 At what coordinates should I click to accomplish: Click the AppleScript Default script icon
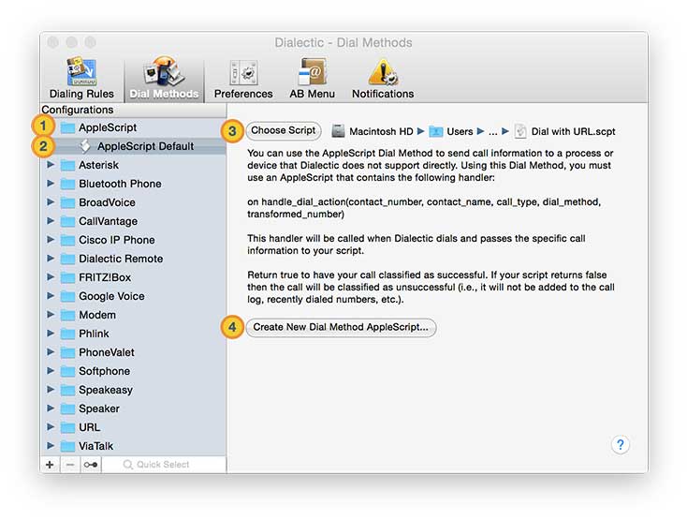coord(85,146)
